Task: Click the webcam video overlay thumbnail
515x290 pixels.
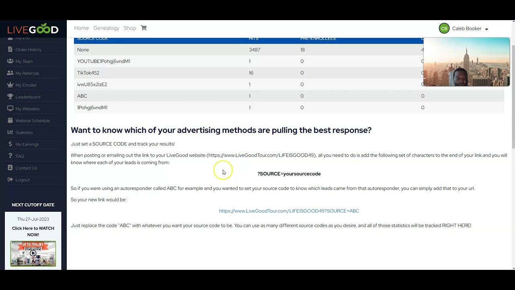Action: pos(467,62)
